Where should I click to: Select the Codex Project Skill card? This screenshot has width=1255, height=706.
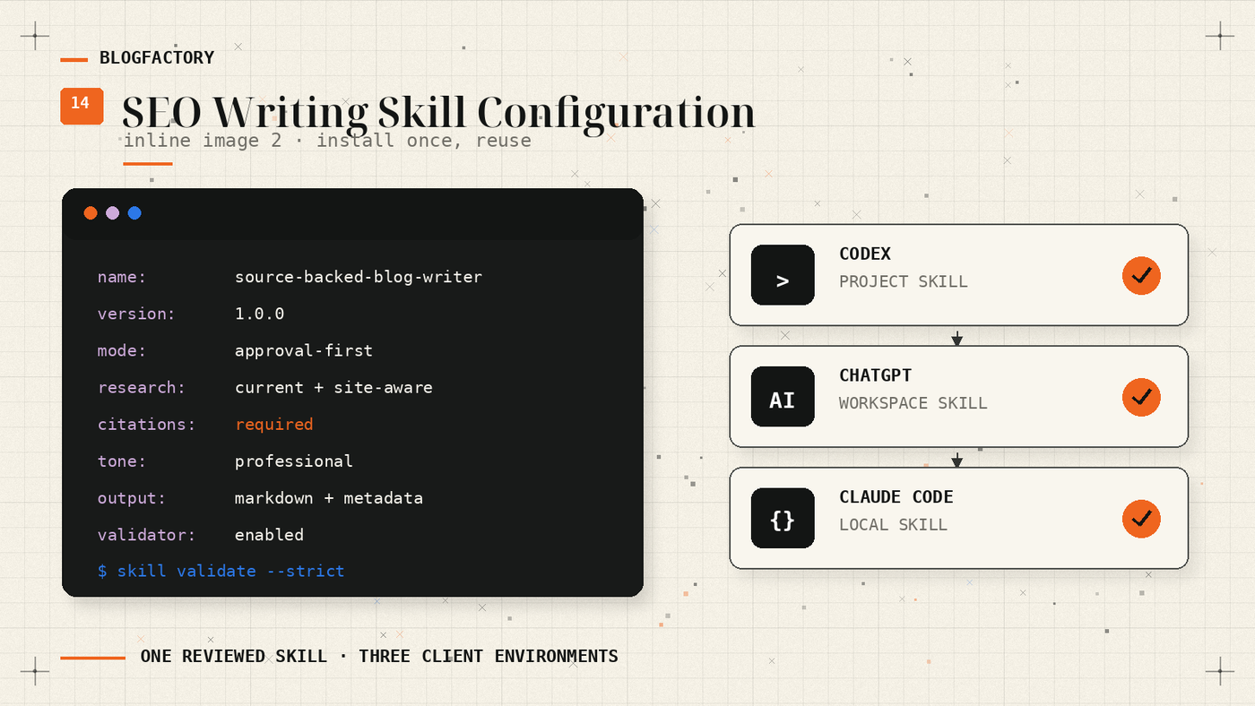tap(958, 275)
